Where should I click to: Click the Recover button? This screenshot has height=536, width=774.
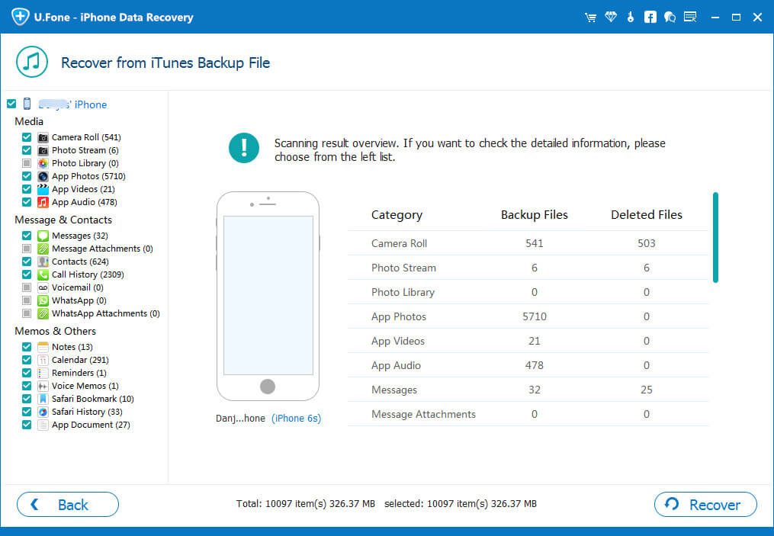tap(705, 505)
